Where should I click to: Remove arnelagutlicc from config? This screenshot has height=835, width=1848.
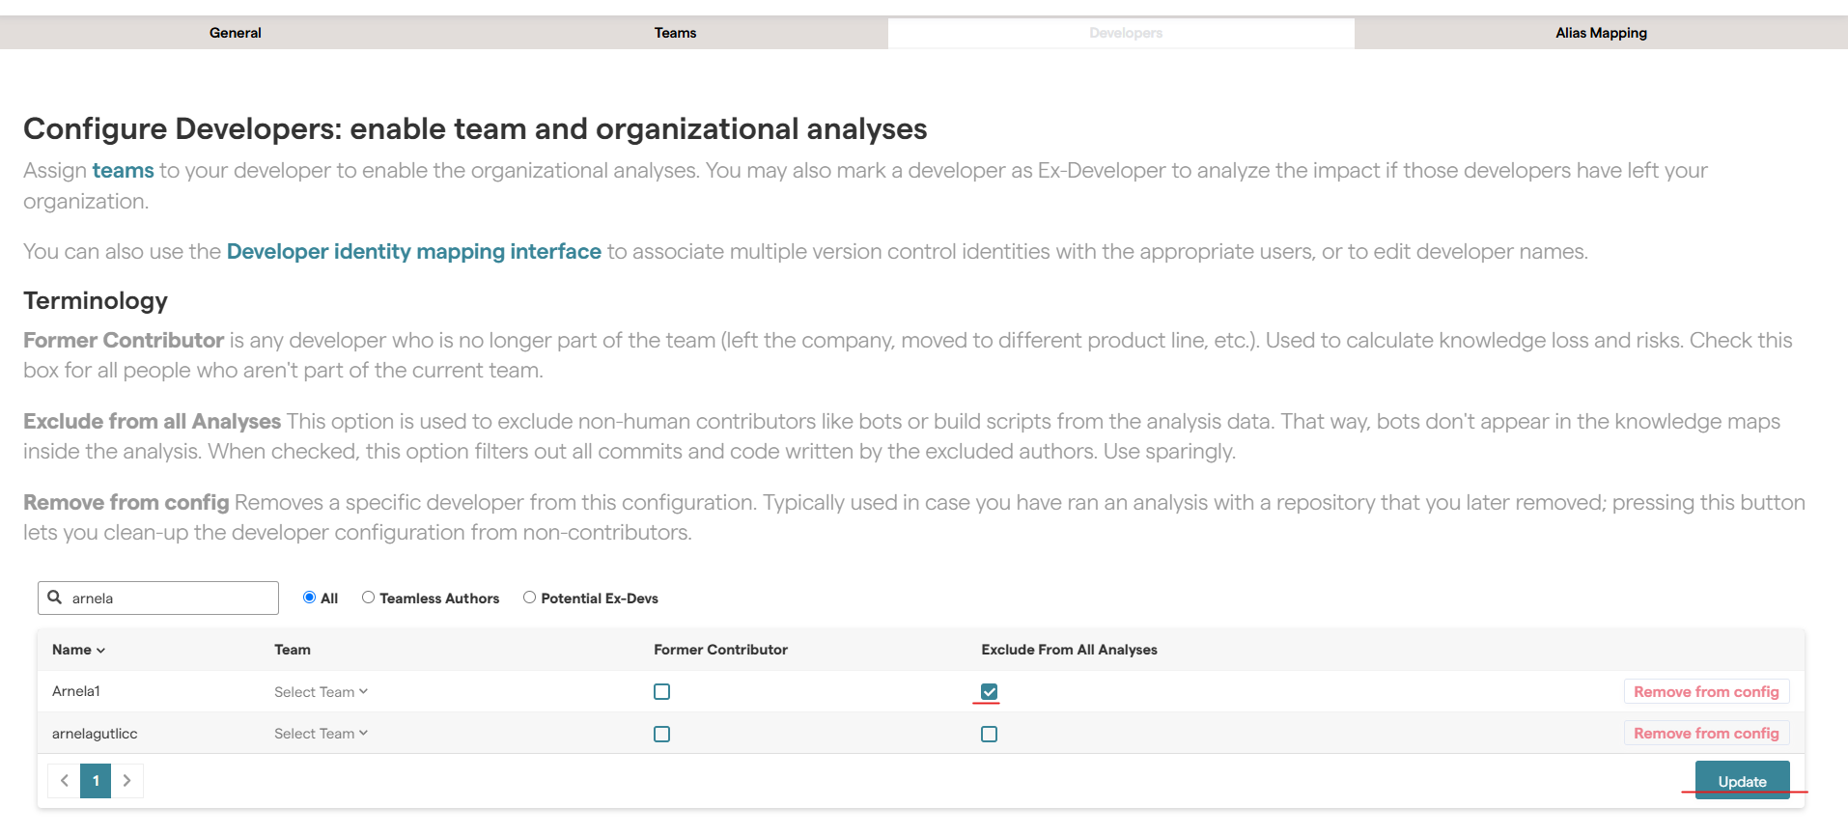[x=1706, y=734]
